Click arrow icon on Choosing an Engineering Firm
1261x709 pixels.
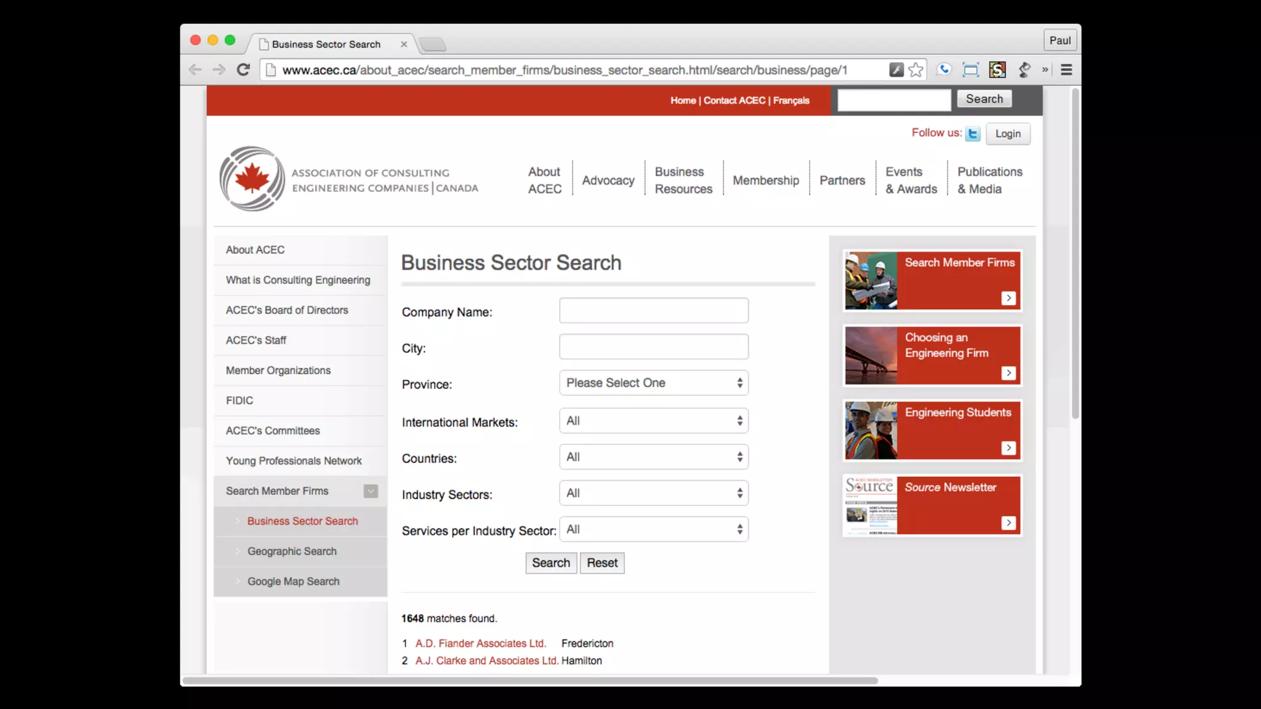pyautogui.click(x=1008, y=373)
